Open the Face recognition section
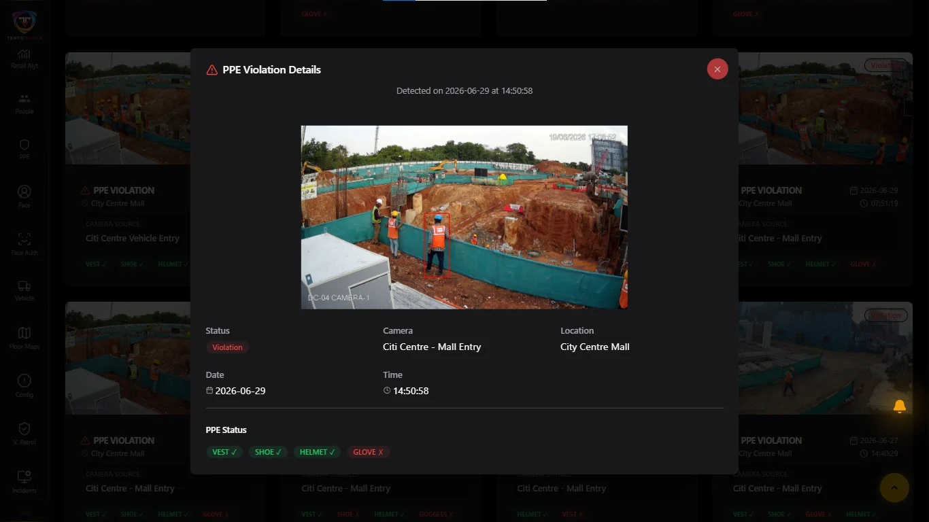929x522 pixels. [24, 197]
